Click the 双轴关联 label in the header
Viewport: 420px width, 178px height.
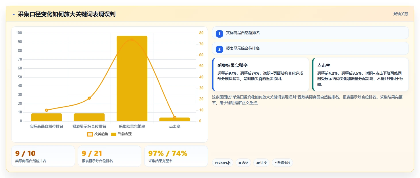(x=401, y=14)
